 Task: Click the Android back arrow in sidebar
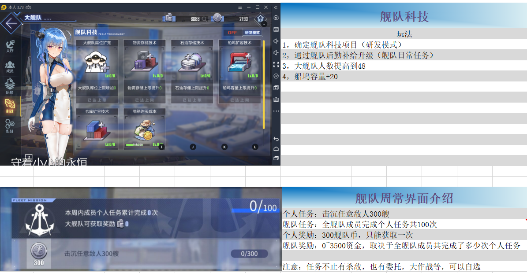(276, 139)
